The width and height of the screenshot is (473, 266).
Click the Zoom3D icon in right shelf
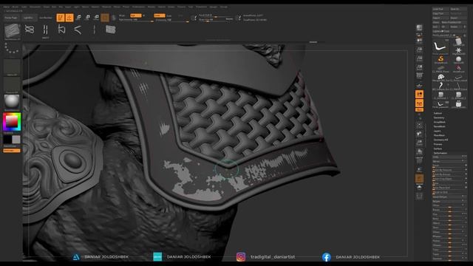pyautogui.click(x=419, y=143)
